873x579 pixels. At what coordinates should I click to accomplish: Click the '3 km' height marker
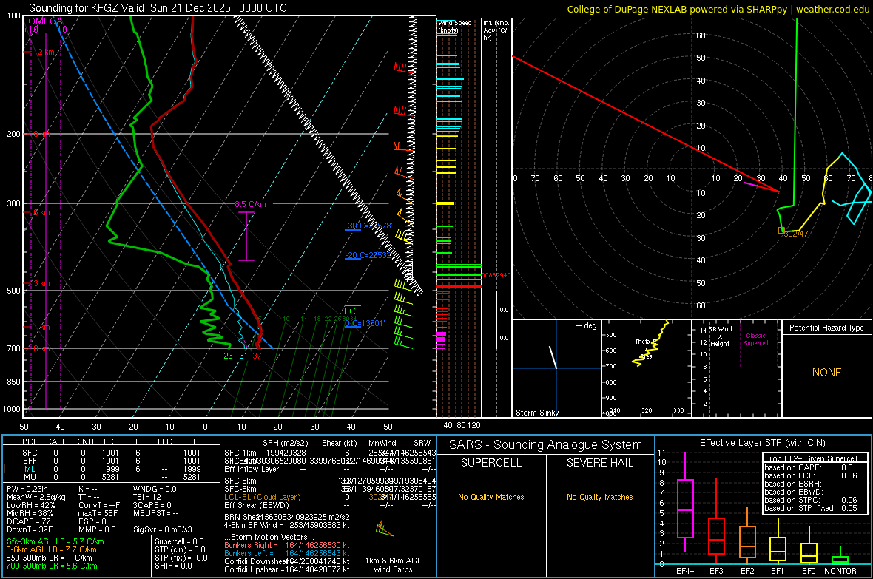coord(41,283)
